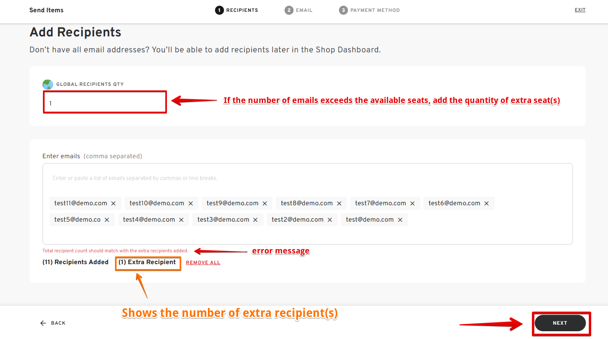Remove test@demo.com email chip
The width and height of the screenshot is (608, 339).
[x=400, y=220]
